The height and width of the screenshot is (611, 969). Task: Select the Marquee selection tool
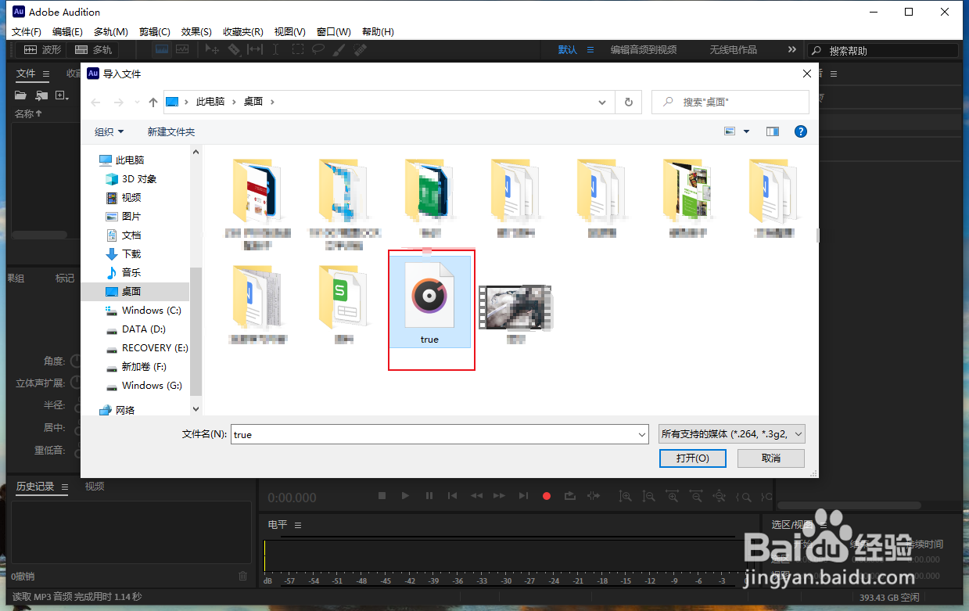tap(298, 49)
